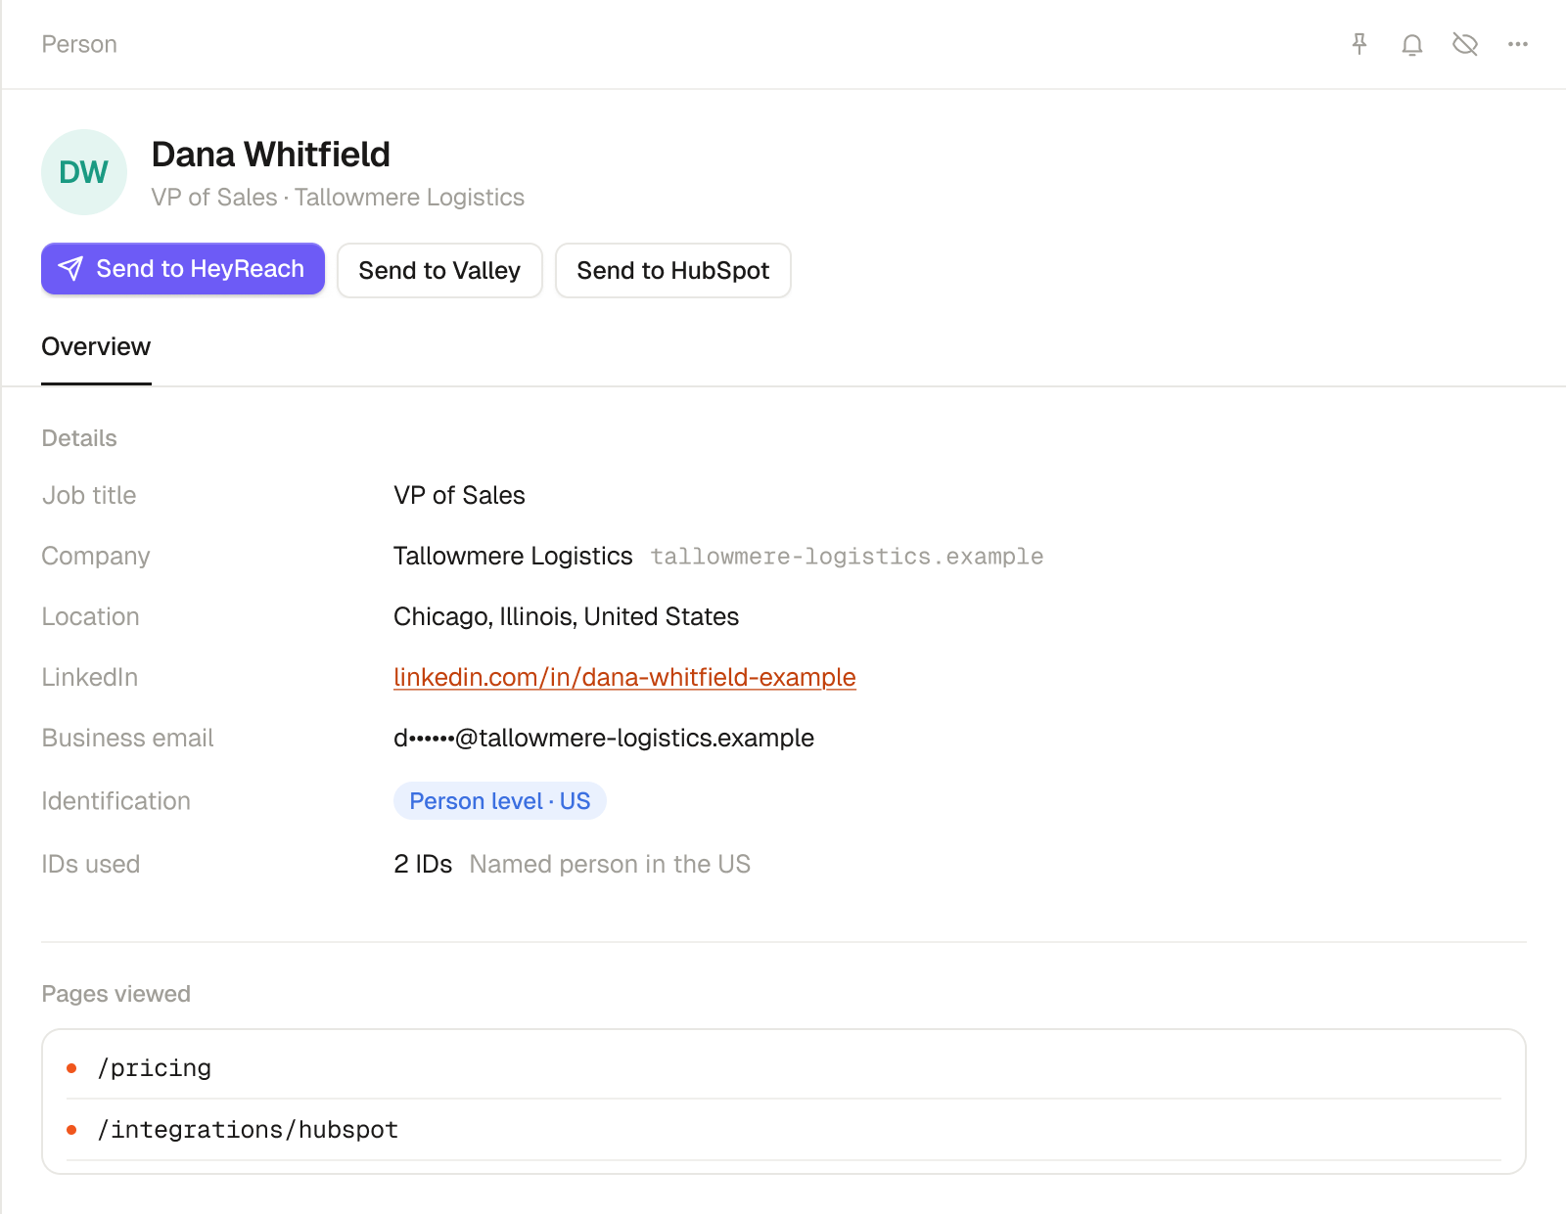
Task: Click Send to Valley button
Action: pyautogui.click(x=439, y=270)
